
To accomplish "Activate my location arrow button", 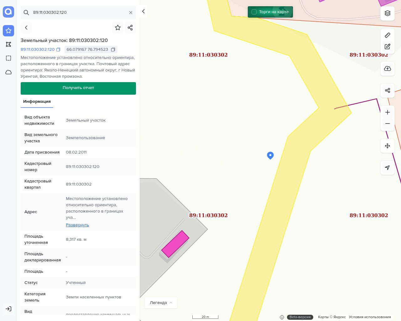I will [x=388, y=168].
